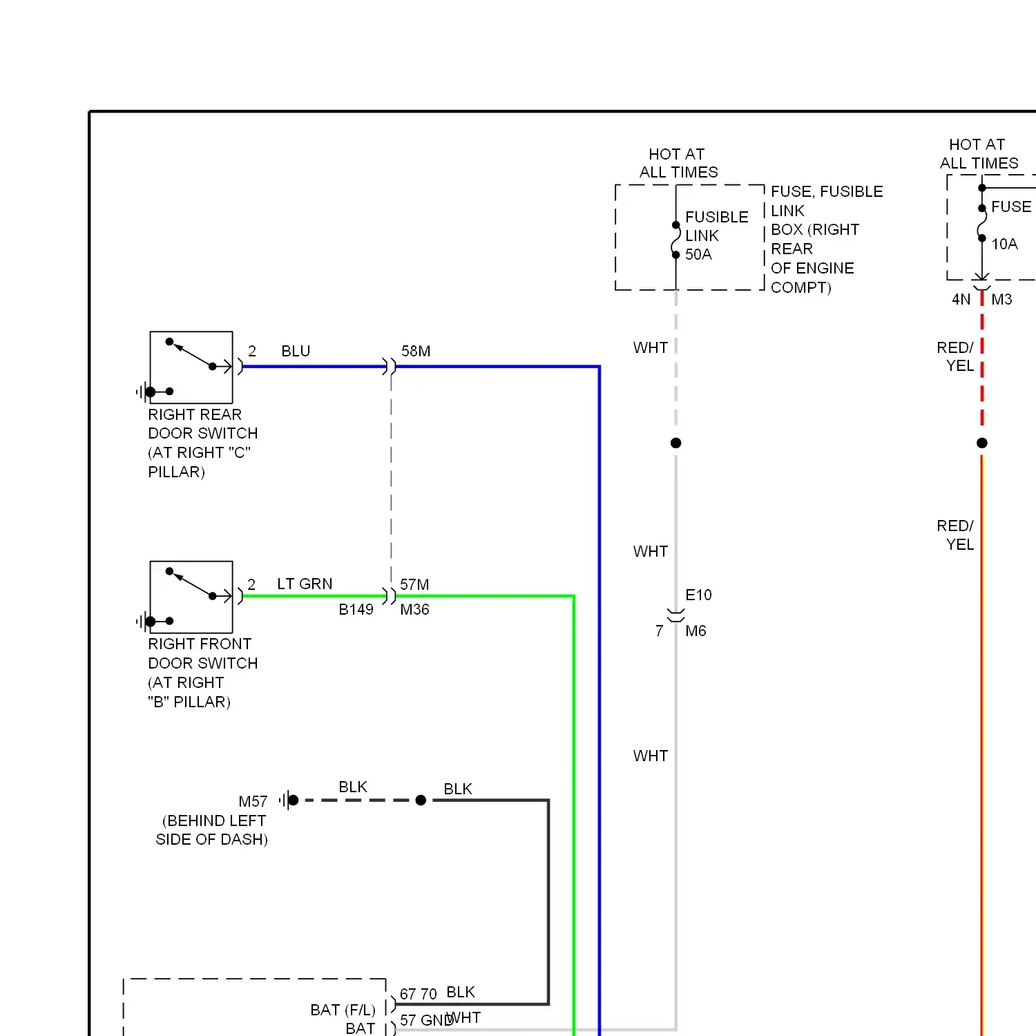Image resolution: width=1036 pixels, height=1036 pixels.
Task: Click the '58M' terminal label
Action: [416, 351]
